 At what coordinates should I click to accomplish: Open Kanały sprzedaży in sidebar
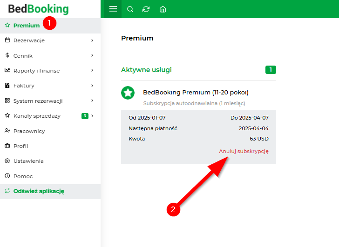tap(50, 116)
